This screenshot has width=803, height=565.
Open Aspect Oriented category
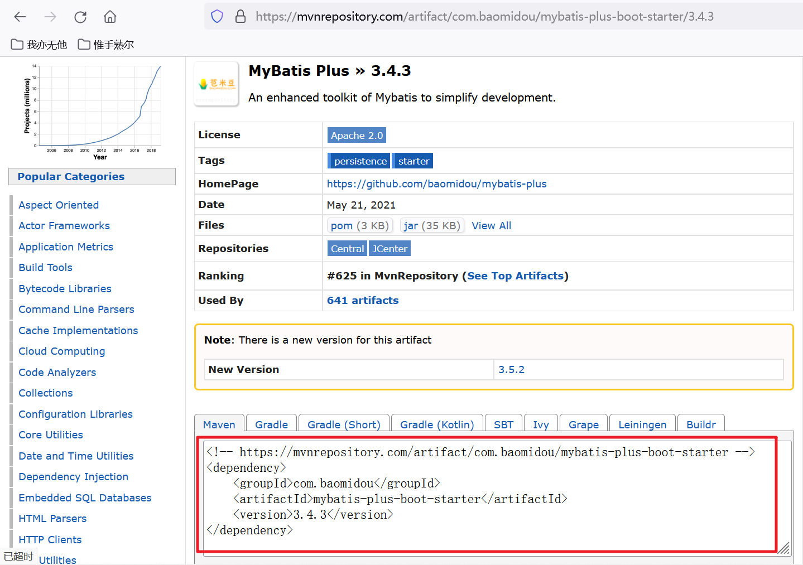click(59, 205)
